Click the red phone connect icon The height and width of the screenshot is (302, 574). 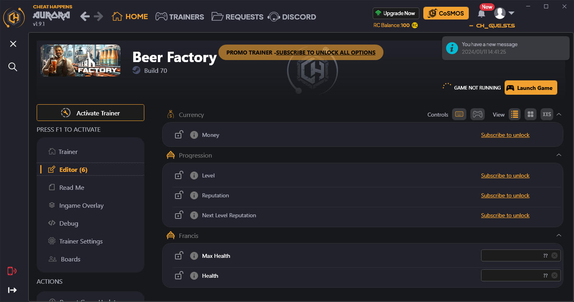[12, 271]
